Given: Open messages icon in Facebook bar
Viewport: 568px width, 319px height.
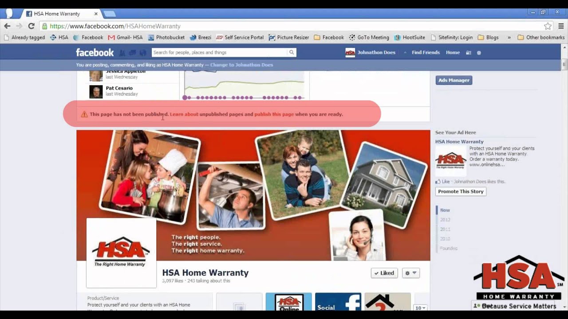Looking at the screenshot, I should 132,53.
